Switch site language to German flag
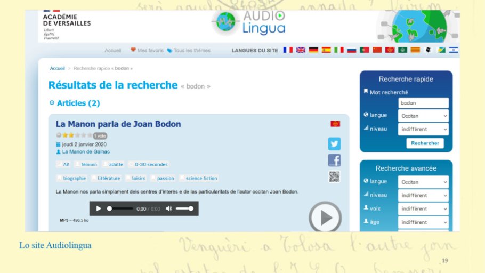485x273 pixels. pyautogui.click(x=313, y=50)
